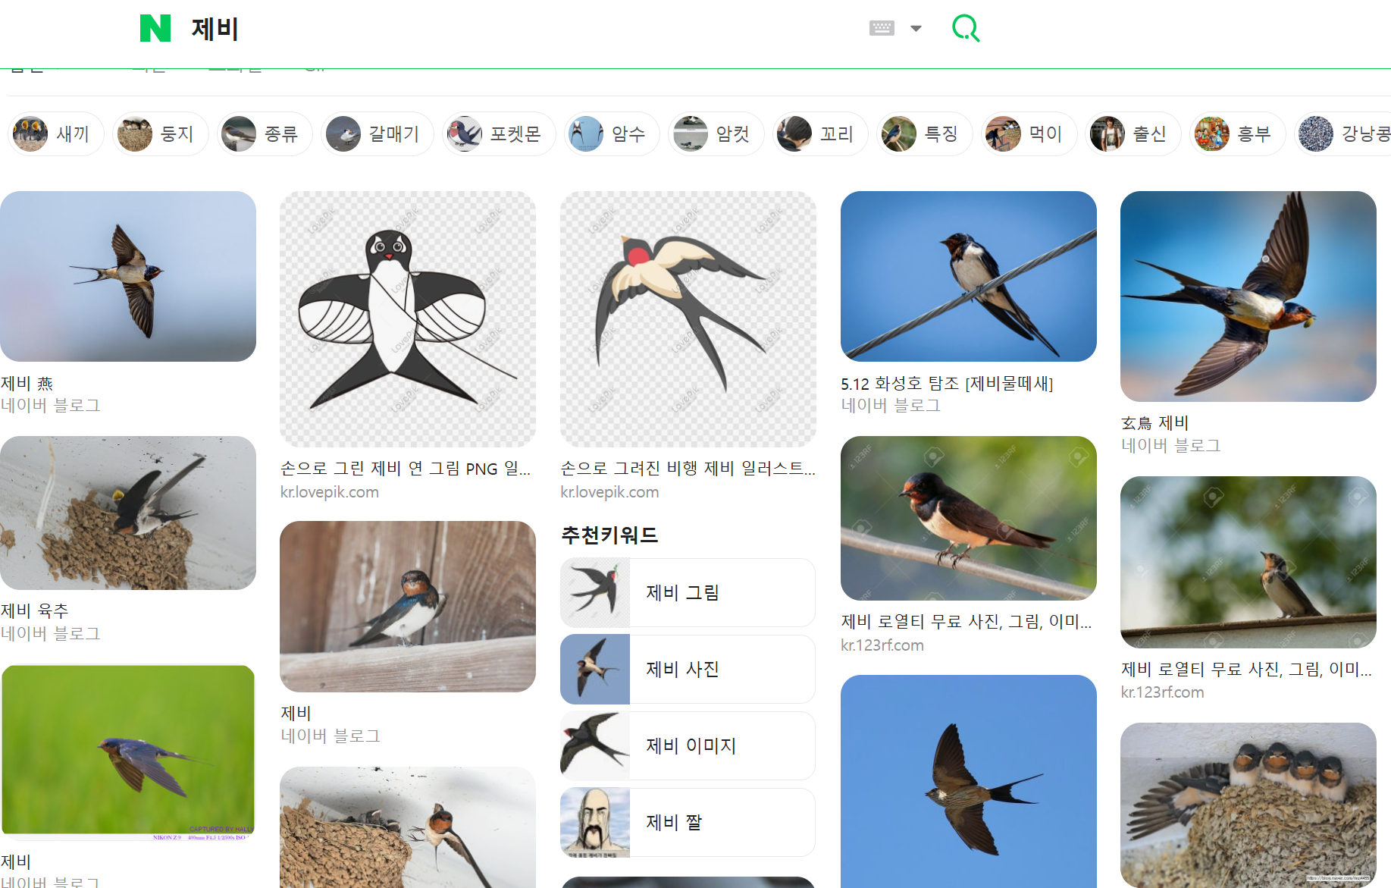Select the 암컷 filter chip

coord(716,134)
